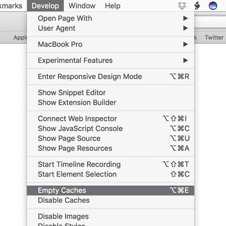226x226 pixels.
Task: Select Connect Web Inspector
Action: tap(111, 119)
